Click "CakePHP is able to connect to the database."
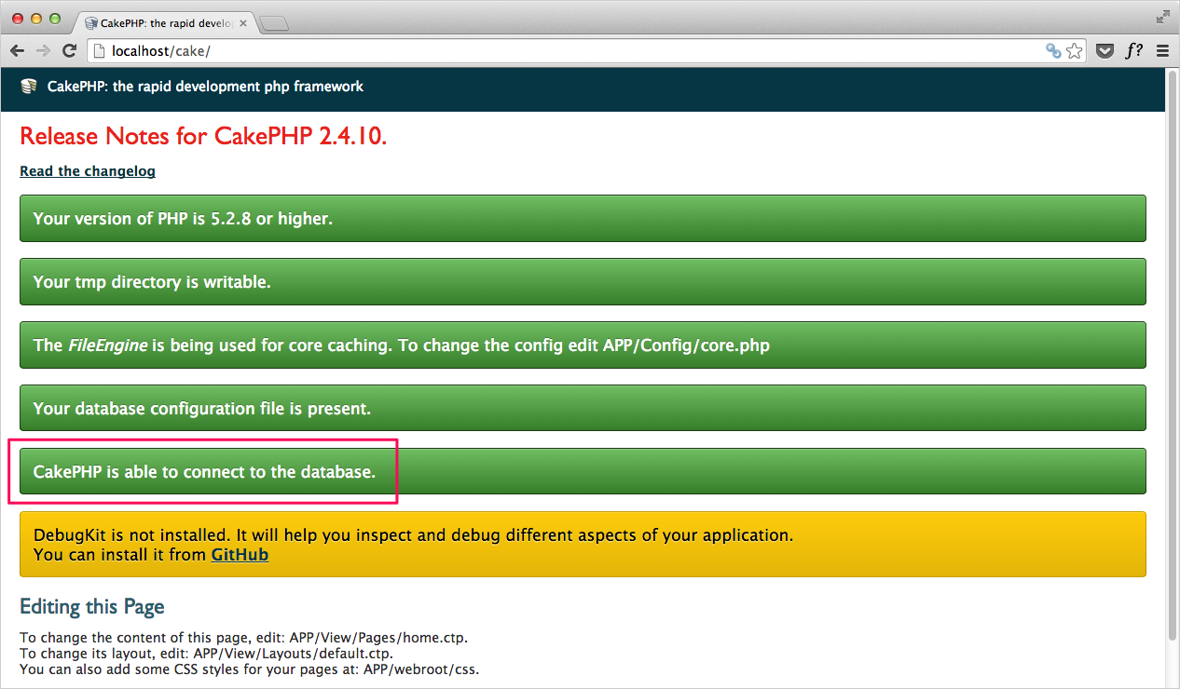The height and width of the screenshot is (689, 1180). click(583, 472)
